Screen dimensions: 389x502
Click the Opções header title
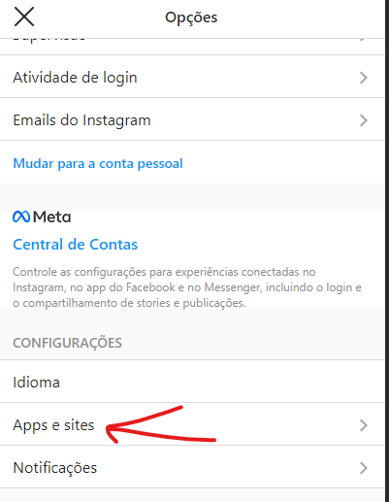pos(191,17)
